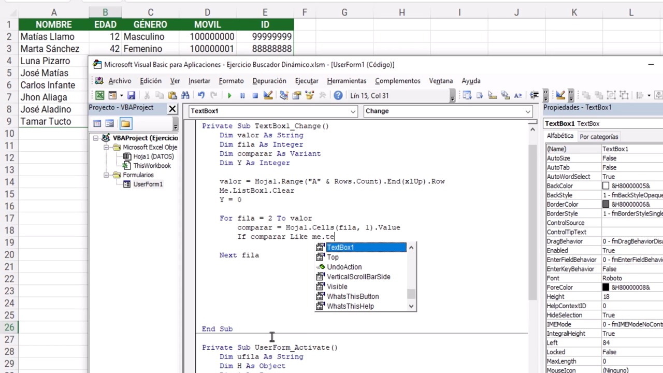Open the Find binoculars icon
Viewport: 663px width, 373px height.
point(185,95)
